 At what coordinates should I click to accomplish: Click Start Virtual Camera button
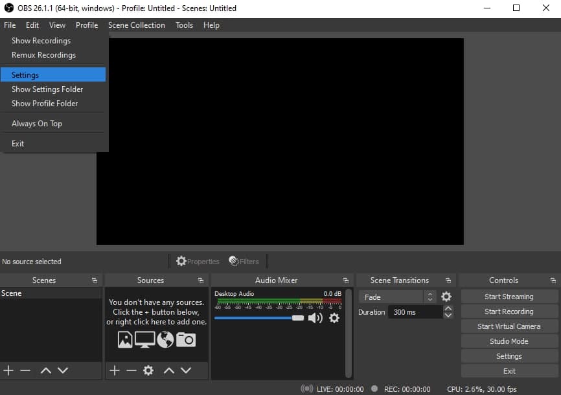(509, 326)
